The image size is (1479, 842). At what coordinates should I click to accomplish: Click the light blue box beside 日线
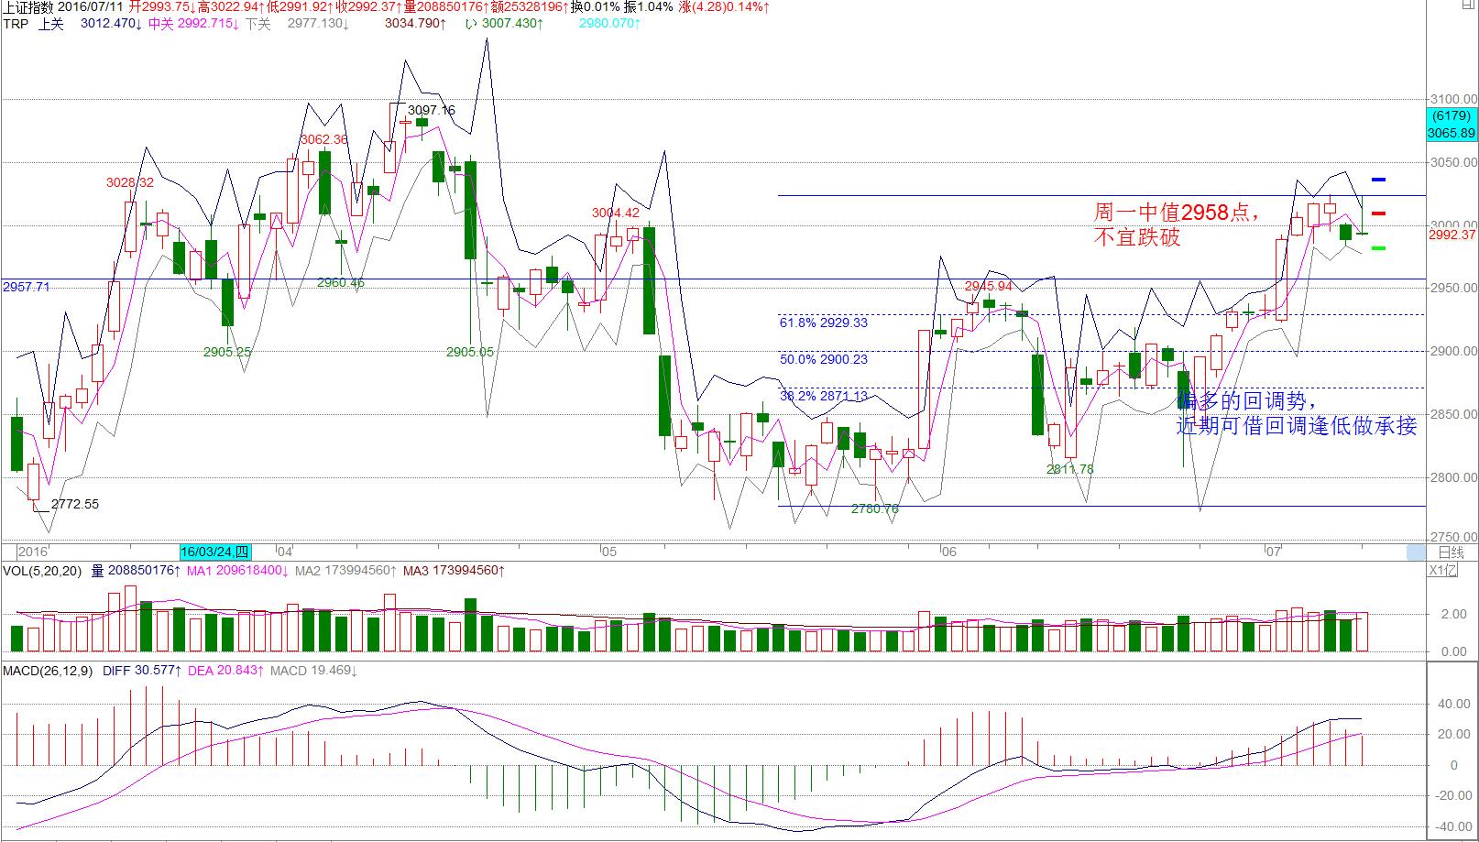click(1417, 552)
